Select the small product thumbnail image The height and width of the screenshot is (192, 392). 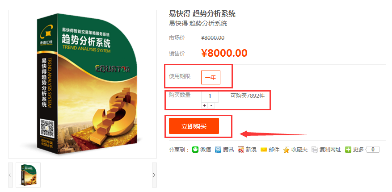[28, 175]
